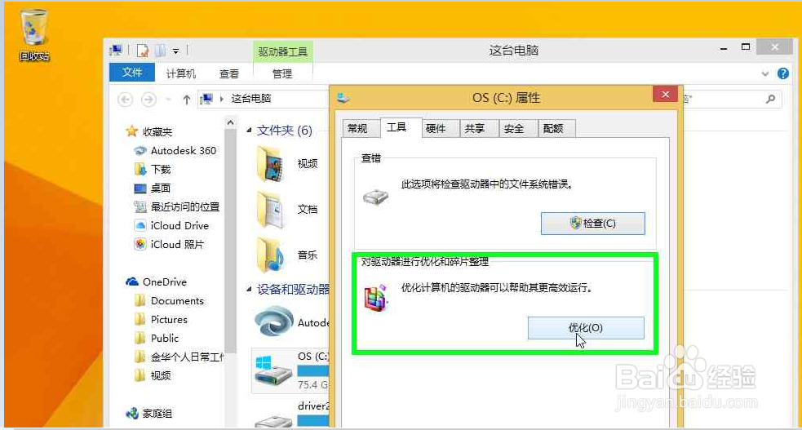Image resolution: width=802 pixels, height=430 pixels.
Task: Select the 驱动器工具 contextual tab
Action: pyautogui.click(x=282, y=51)
